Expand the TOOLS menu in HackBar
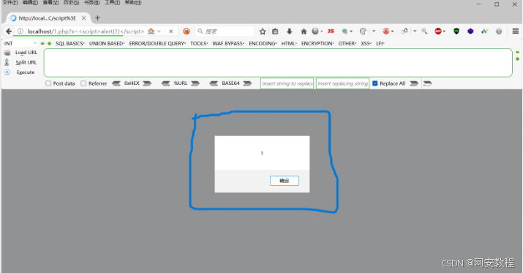Image resolution: width=523 pixels, height=273 pixels. tap(199, 43)
